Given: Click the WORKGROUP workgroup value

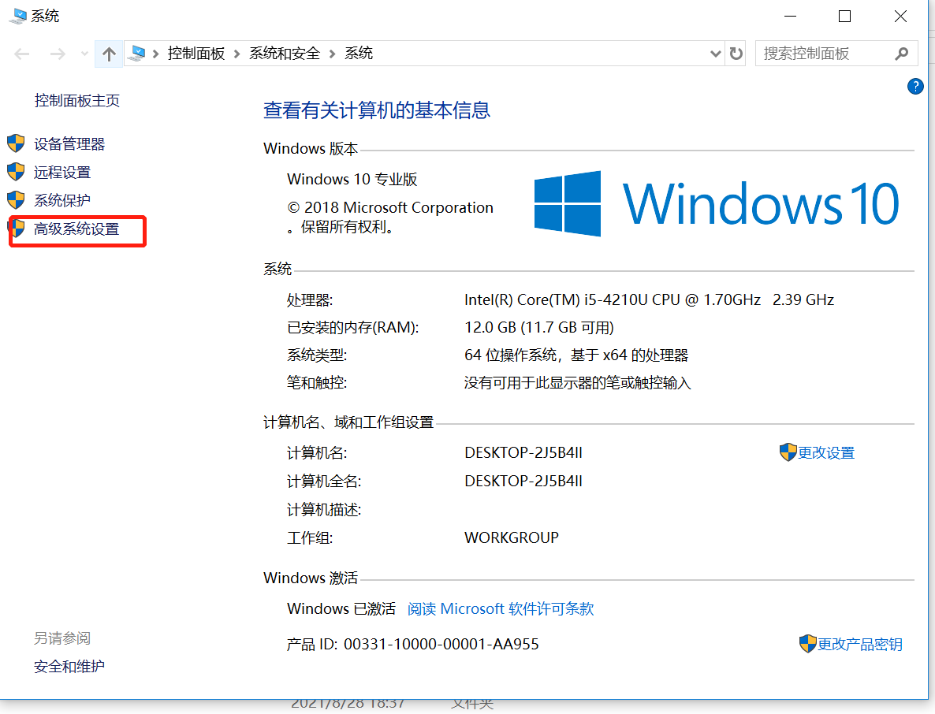Looking at the screenshot, I should pos(511,537).
